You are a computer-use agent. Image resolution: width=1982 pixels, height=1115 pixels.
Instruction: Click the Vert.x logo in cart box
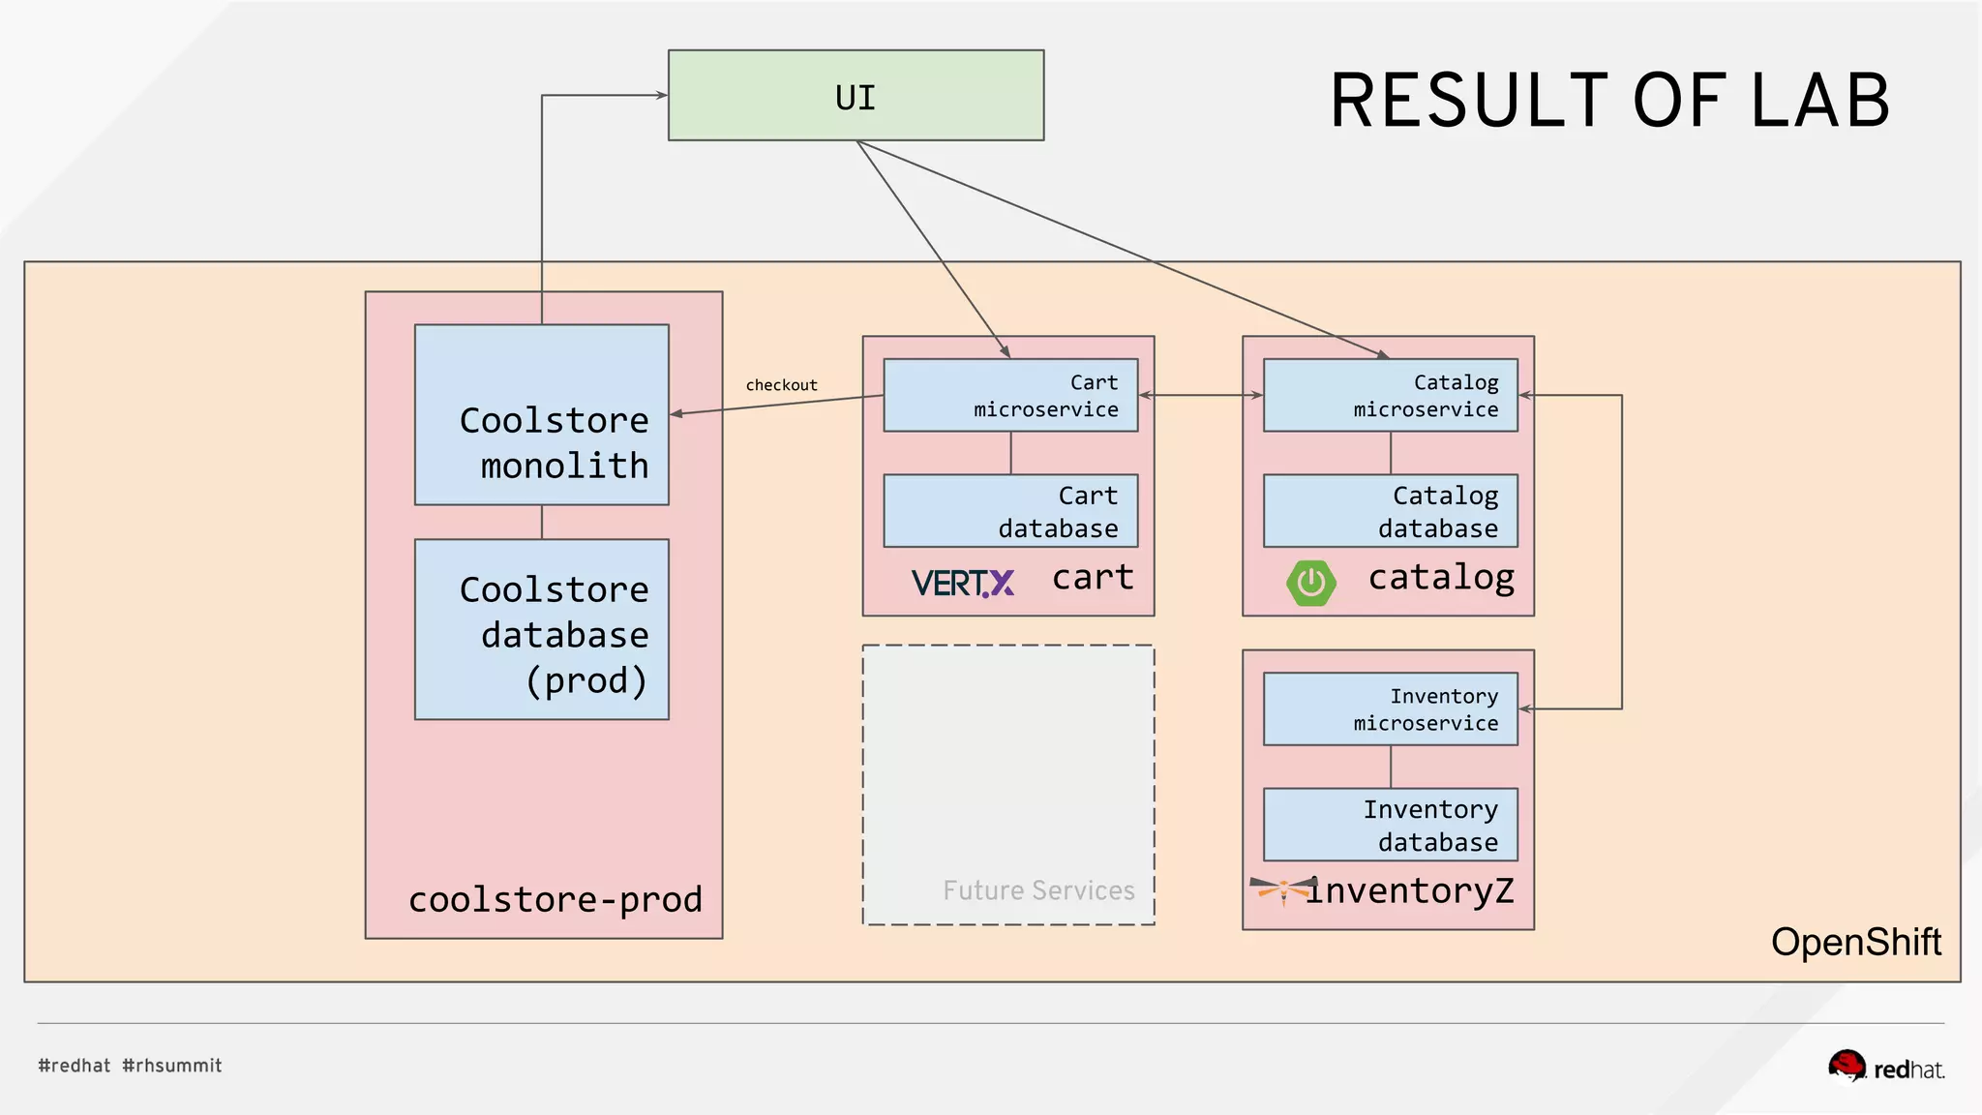coord(963,583)
